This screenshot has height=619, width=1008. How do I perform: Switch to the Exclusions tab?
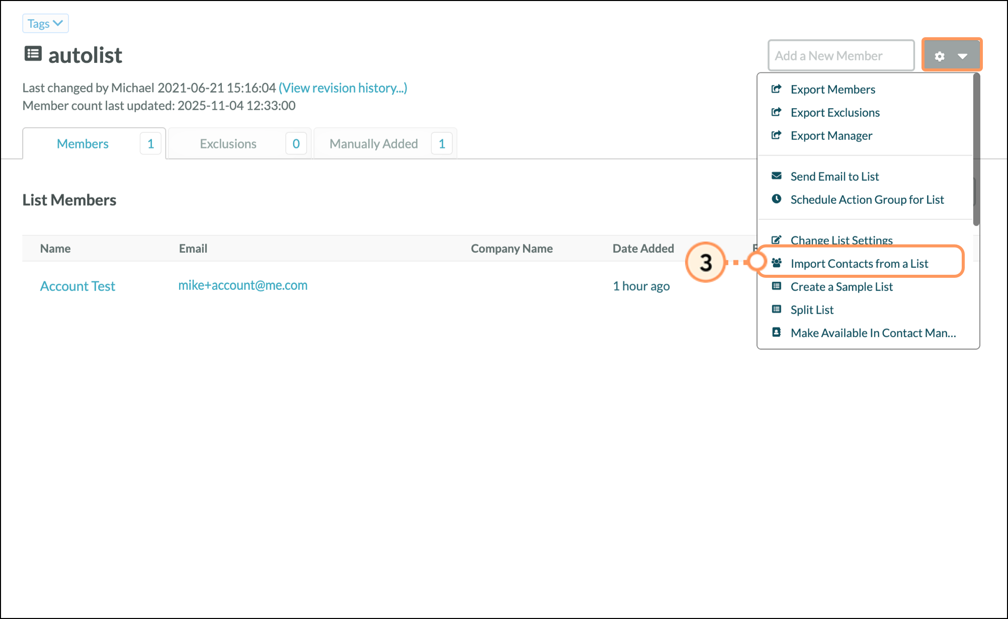click(x=228, y=144)
